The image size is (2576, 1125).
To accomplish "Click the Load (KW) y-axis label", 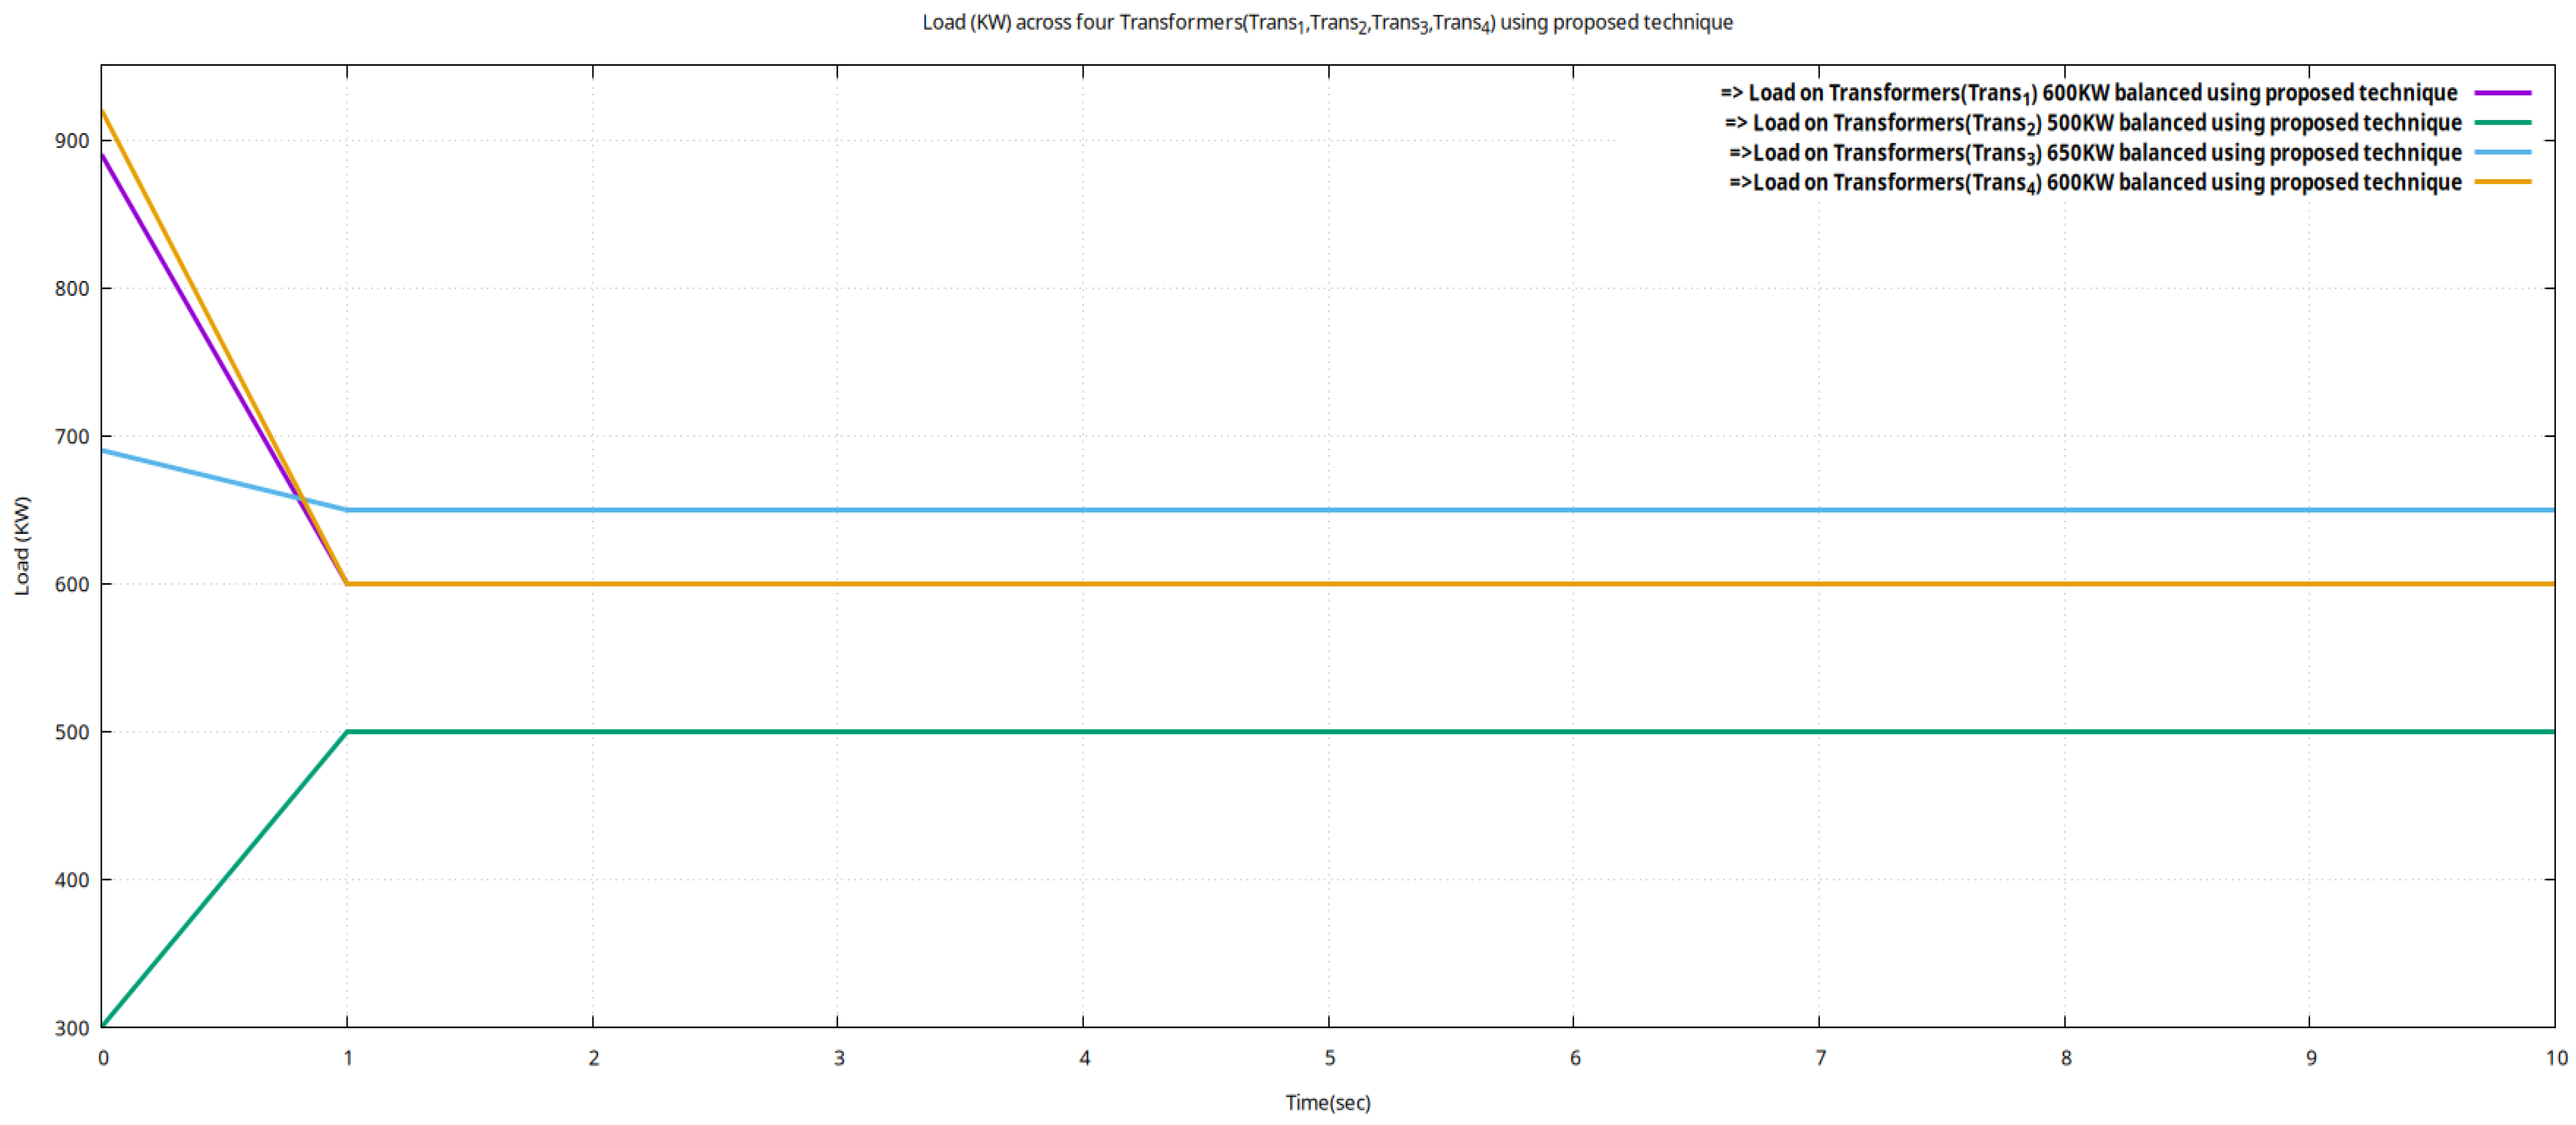I will (22, 546).
